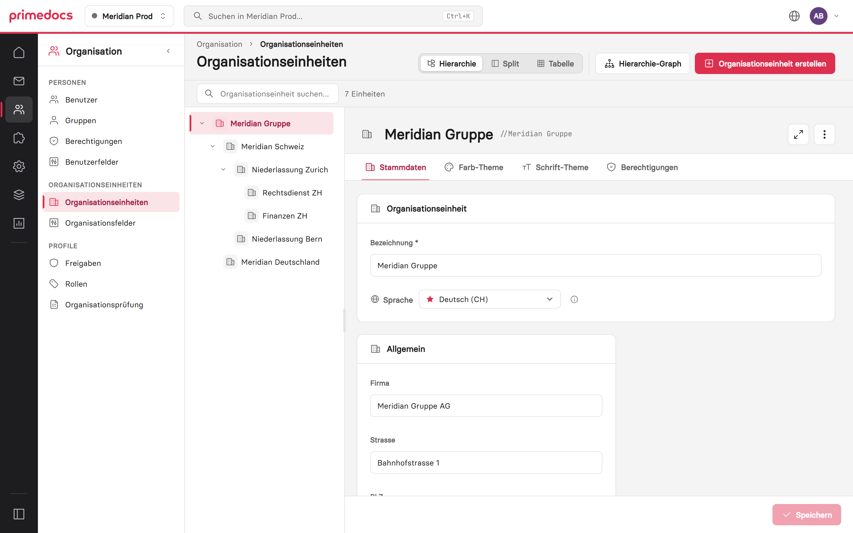
Task: Switch to the Tabelle view toggle
Action: point(555,63)
